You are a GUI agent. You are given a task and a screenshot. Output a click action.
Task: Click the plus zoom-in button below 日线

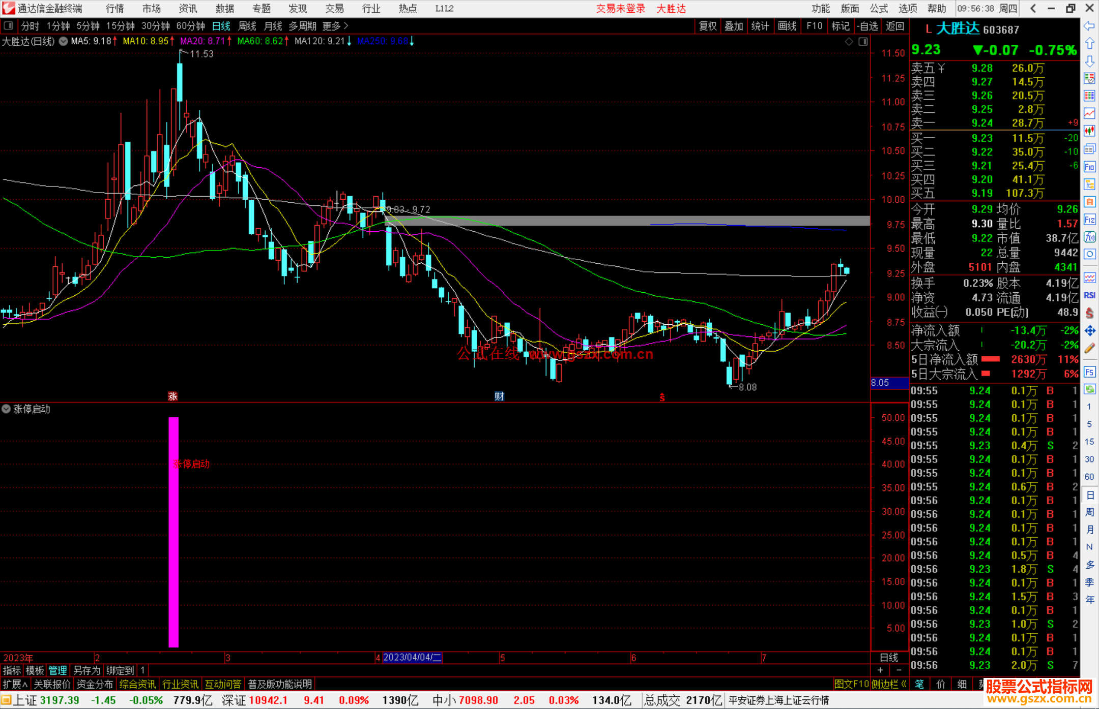point(880,670)
